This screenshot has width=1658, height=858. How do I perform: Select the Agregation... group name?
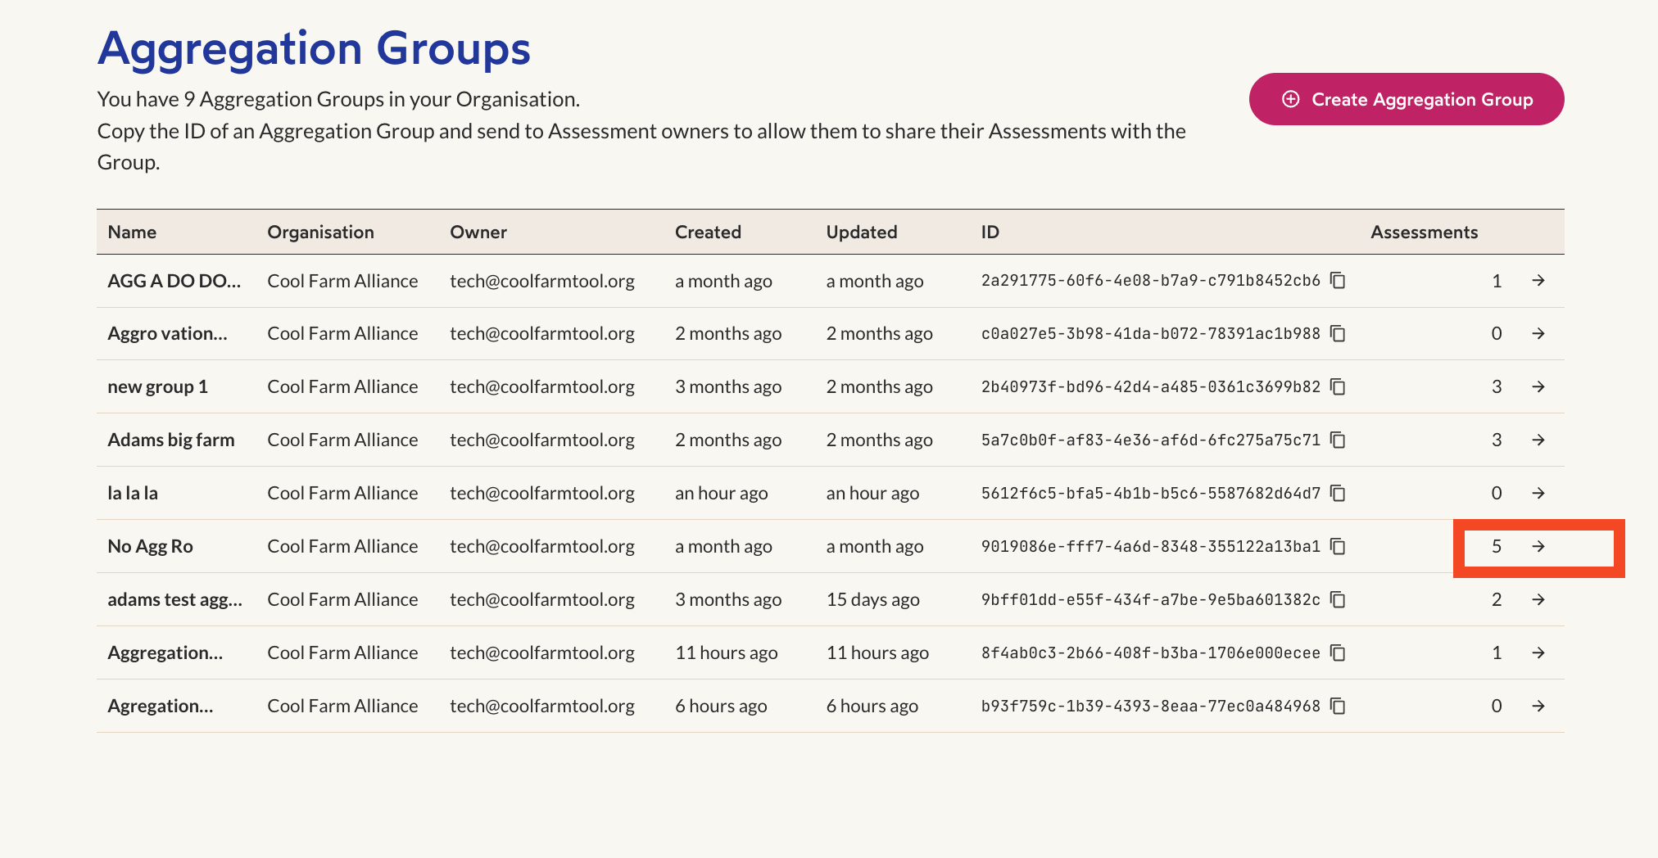pyautogui.click(x=161, y=706)
